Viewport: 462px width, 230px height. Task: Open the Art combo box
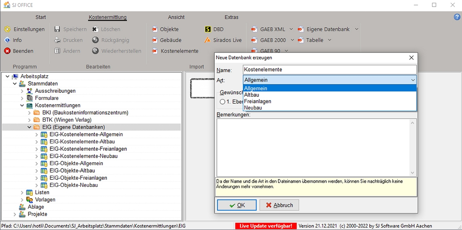(x=330, y=80)
